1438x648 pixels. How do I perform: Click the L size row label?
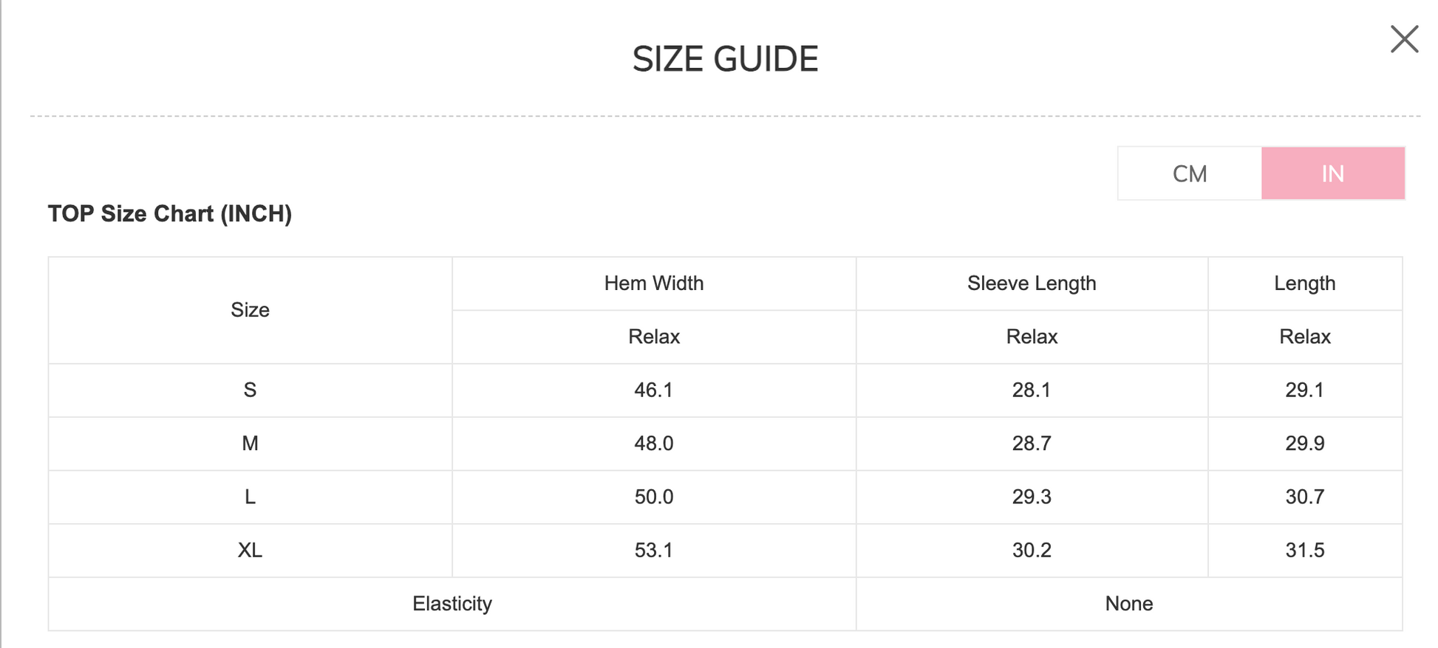(x=250, y=497)
